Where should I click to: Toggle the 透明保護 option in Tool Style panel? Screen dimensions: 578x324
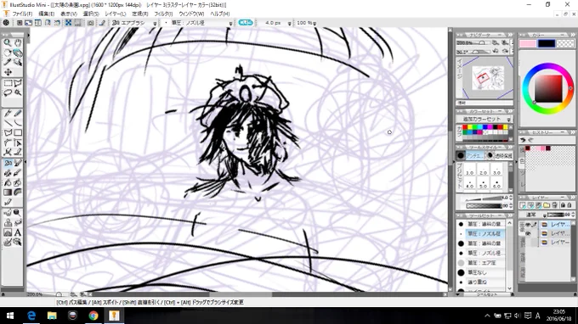click(x=499, y=155)
